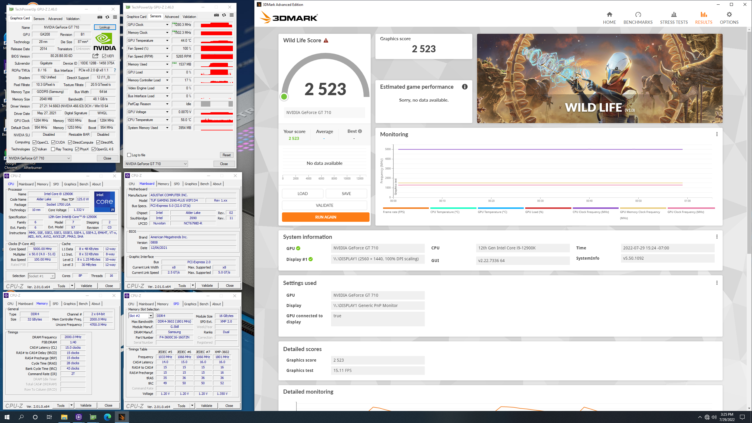The width and height of the screenshot is (752, 423).
Task: Click the info icon next to Best score
Action: 360,131
